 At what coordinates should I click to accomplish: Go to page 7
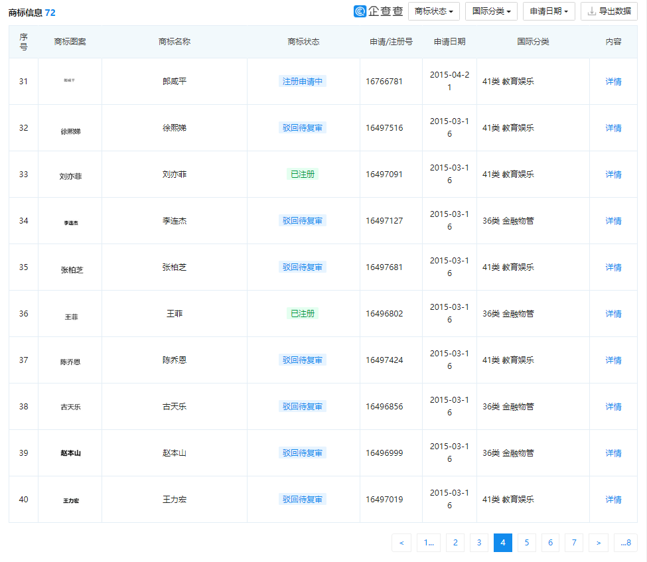574,543
